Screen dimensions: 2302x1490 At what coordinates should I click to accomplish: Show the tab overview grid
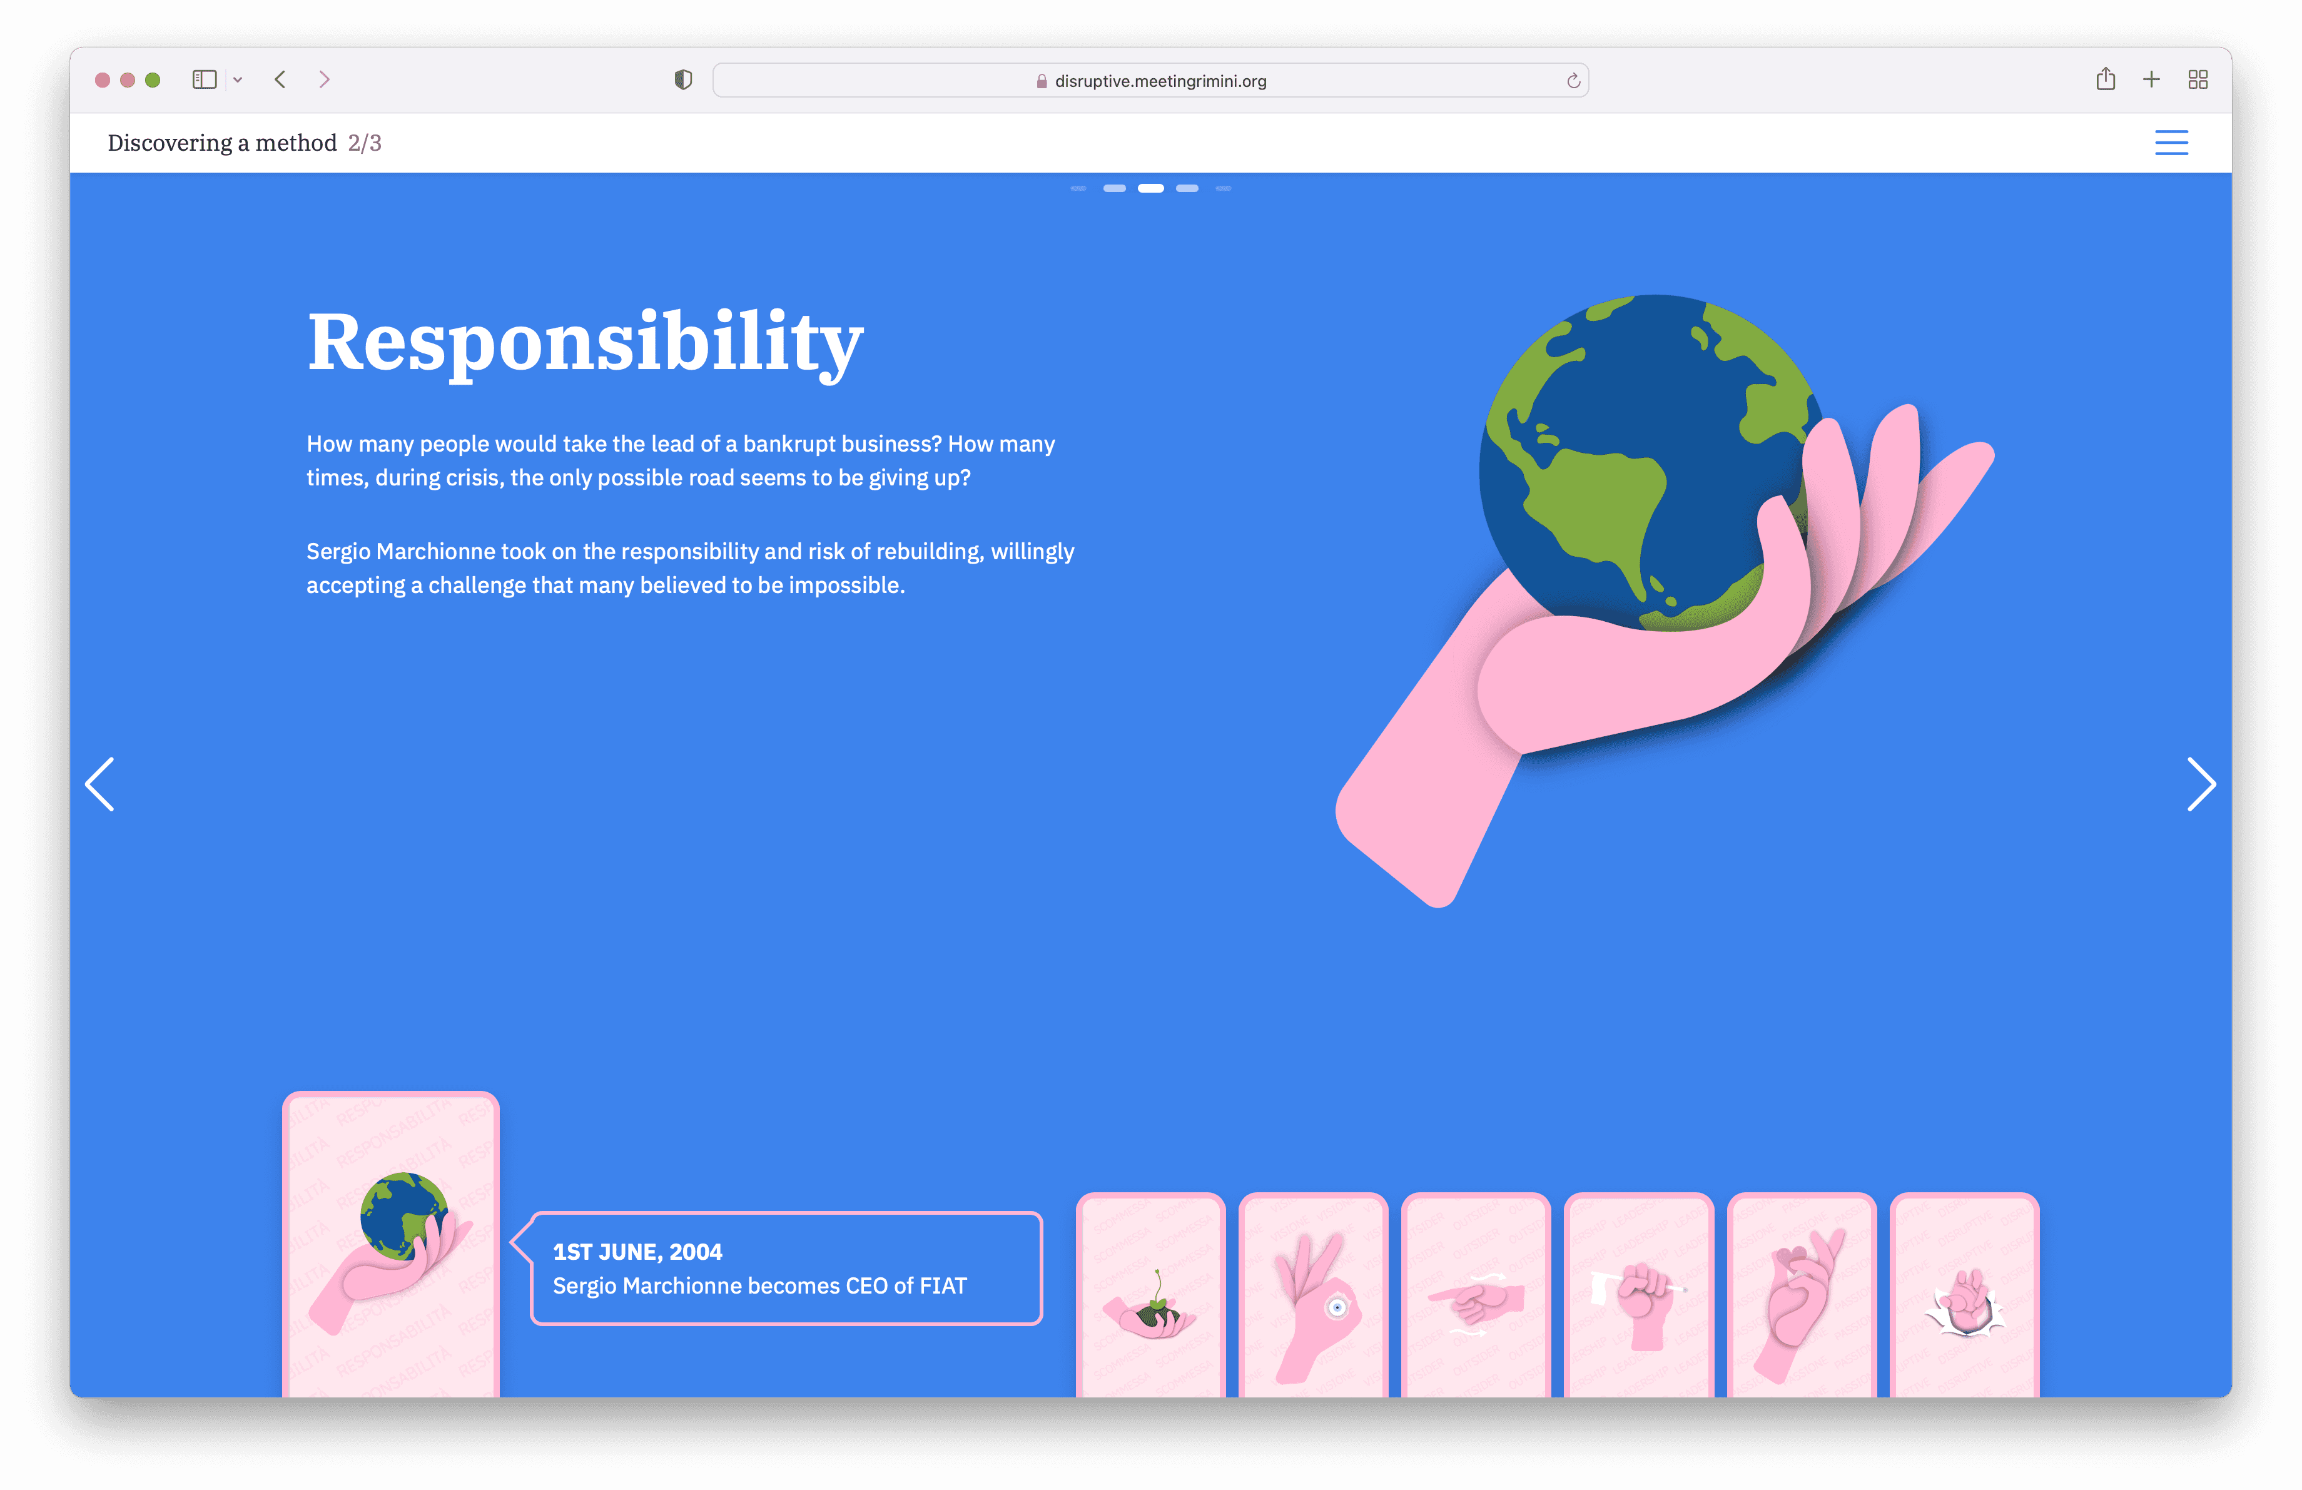pos(2198,79)
